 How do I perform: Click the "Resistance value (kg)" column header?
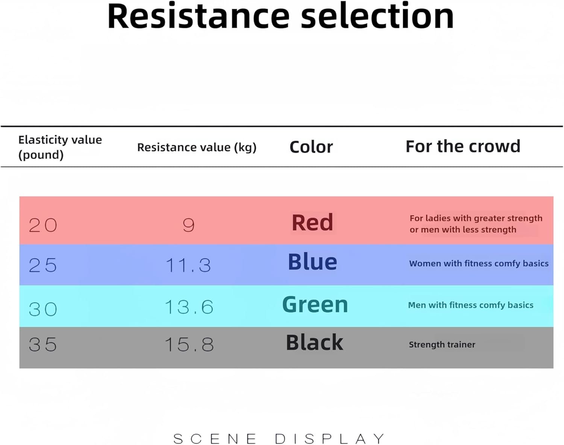pos(197,147)
